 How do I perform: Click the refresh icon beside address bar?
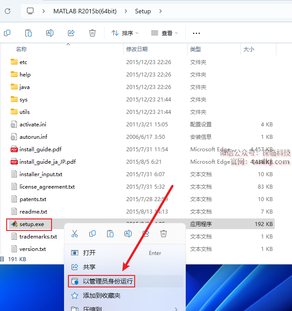8,11
